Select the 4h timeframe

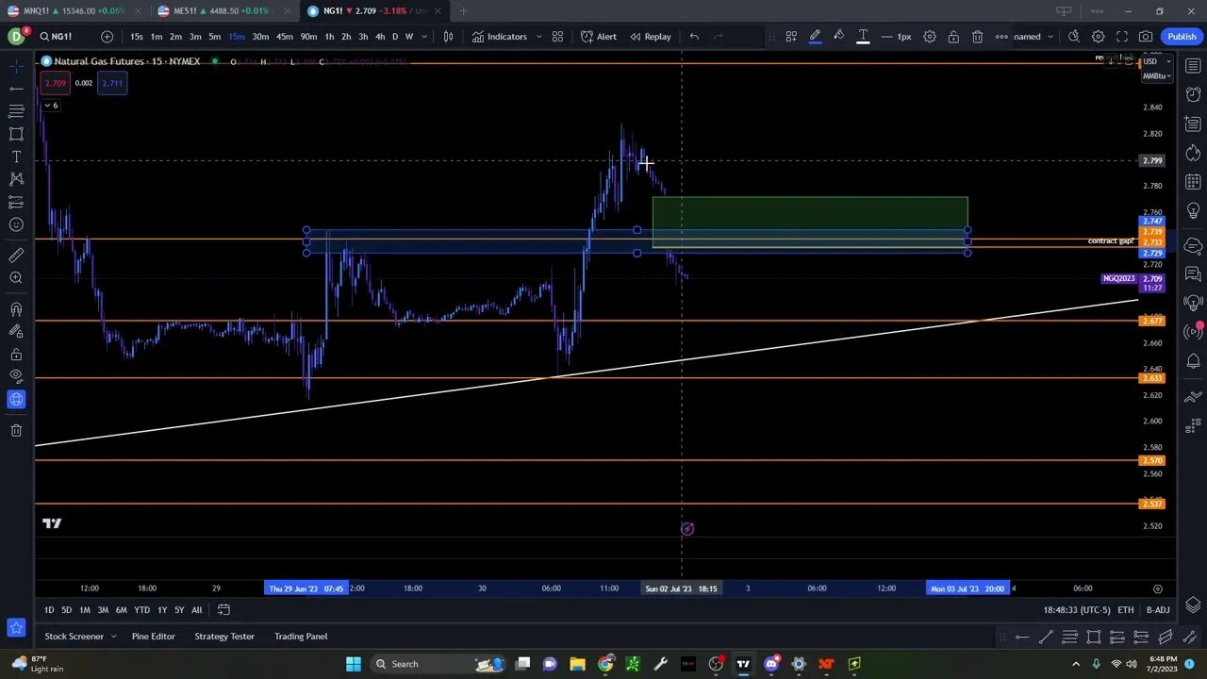tap(380, 37)
